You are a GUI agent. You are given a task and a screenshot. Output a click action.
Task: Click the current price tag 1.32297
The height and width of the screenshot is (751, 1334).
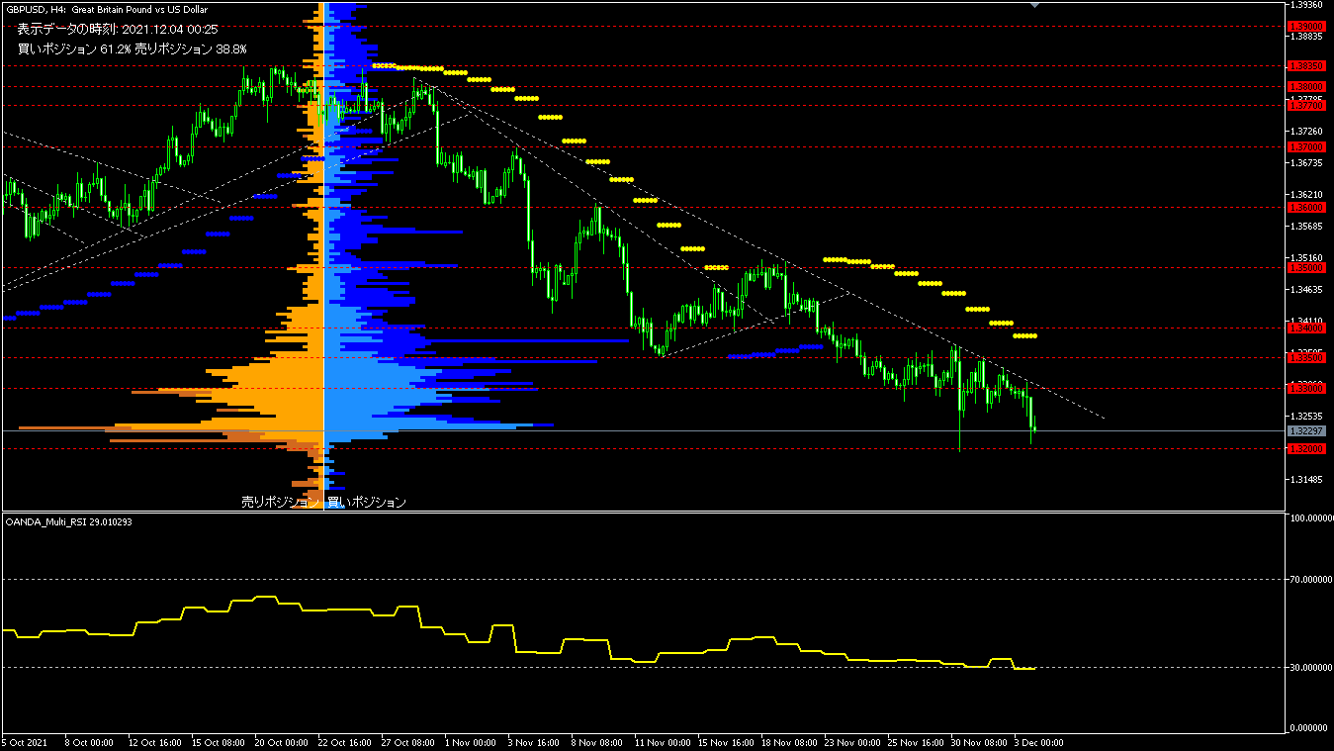coord(1307,431)
